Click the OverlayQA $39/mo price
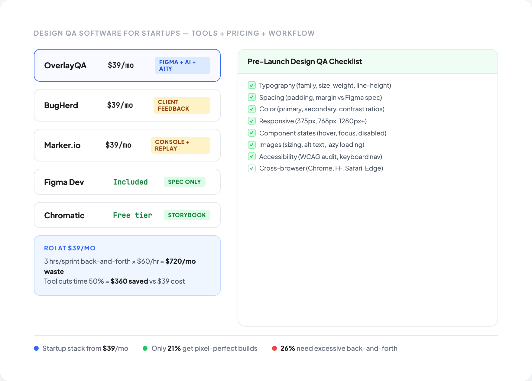 click(121, 65)
